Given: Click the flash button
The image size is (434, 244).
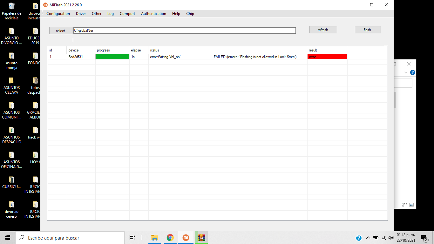Looking at the screenshot, I should 368,30.
